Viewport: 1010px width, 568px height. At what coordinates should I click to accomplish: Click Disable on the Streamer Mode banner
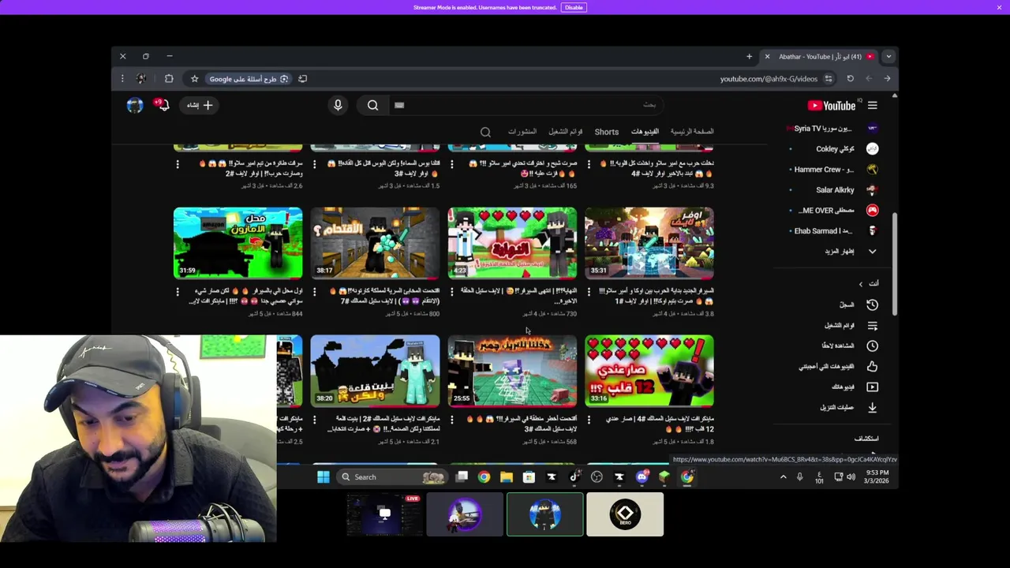(574, 7)
